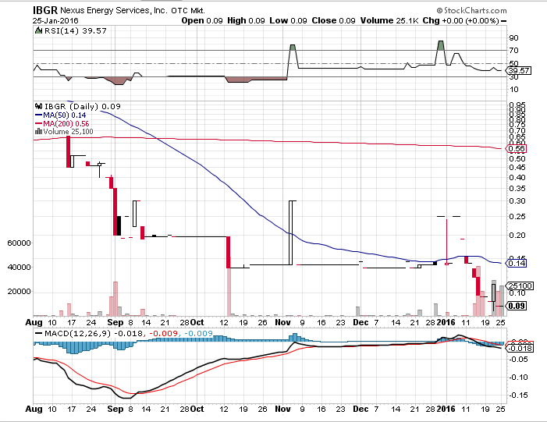Screen dimensions: 547x422
Task: Click the High 0.09 value
Action: (246, 20)
